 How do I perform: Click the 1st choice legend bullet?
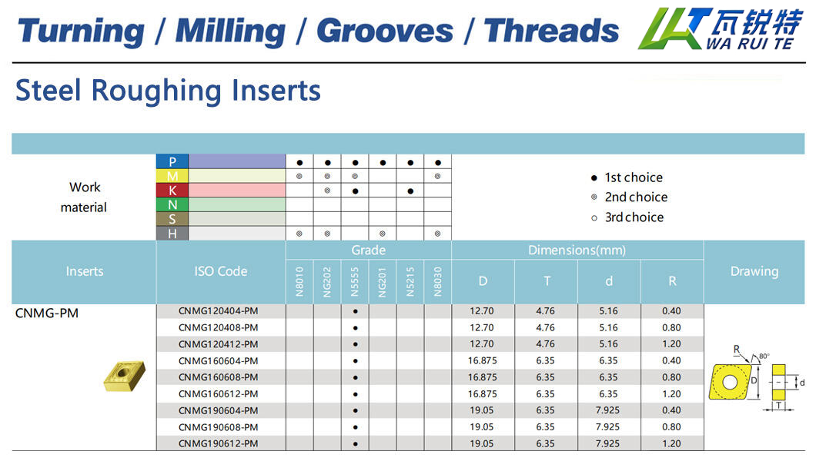pos(594,177)
